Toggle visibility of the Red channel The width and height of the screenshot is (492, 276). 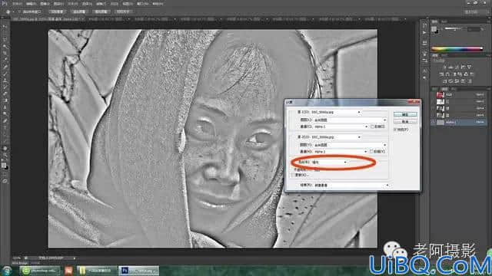[434, 102]
